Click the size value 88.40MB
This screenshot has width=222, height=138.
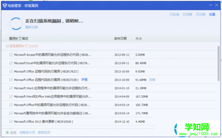click(141, 63)
